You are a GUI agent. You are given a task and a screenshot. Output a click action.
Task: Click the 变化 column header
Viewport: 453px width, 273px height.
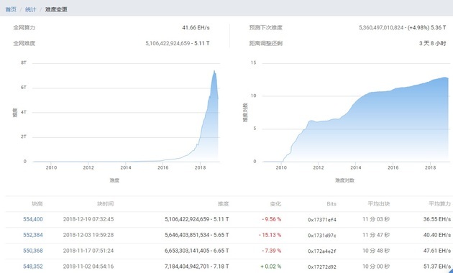(x=275, y=204)
